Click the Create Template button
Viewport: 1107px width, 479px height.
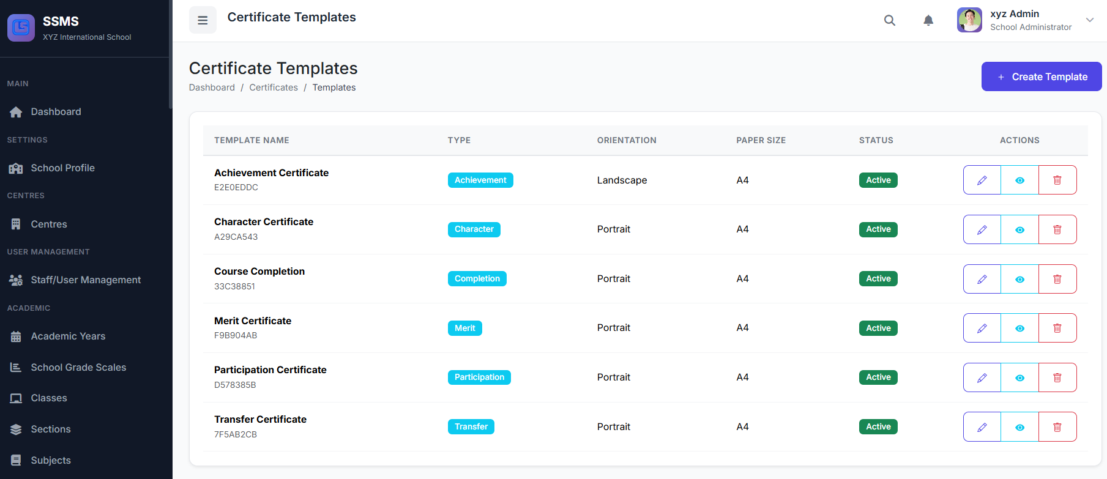point(1041,76)
